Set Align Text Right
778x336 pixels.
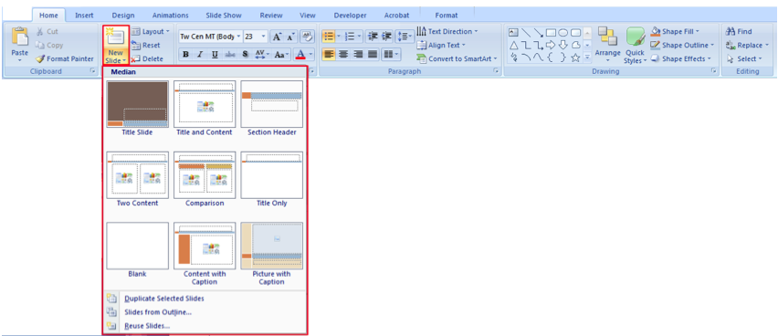coord(358,54)
